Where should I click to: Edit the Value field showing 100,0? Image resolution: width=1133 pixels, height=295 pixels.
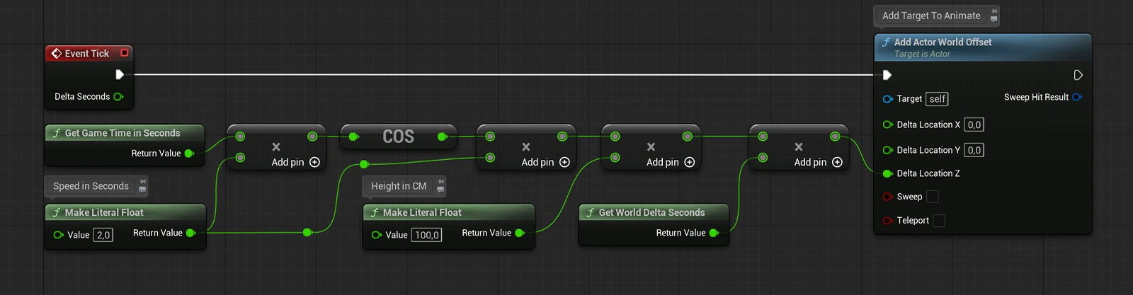coord(427,235)
